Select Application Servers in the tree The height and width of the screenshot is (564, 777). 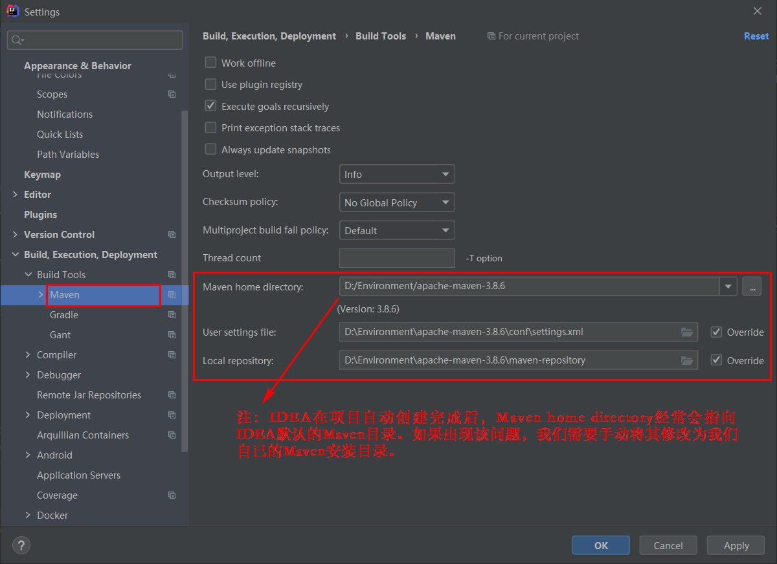78,475
